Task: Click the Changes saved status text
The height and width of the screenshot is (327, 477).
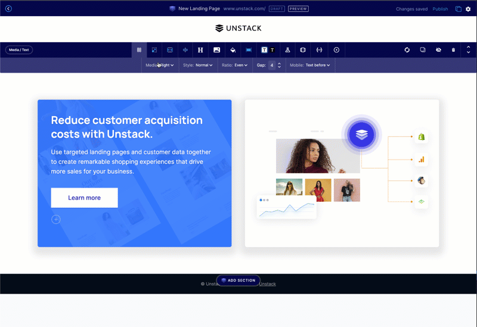Action: (411, 9)
